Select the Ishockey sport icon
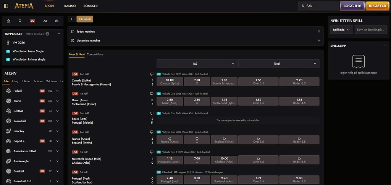391x185 pixels. (x=8, y=131)
